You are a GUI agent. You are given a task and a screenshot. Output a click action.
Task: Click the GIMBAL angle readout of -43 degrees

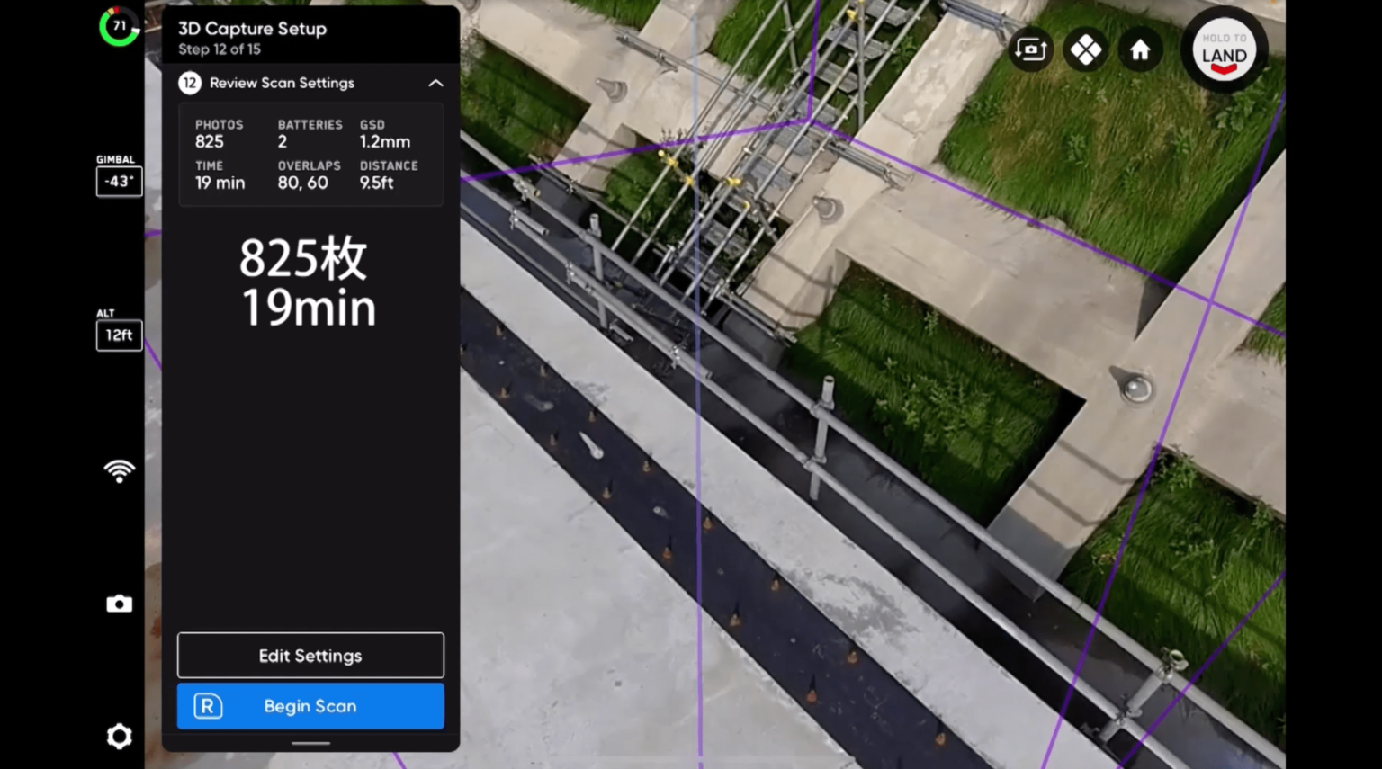point(118,181)
